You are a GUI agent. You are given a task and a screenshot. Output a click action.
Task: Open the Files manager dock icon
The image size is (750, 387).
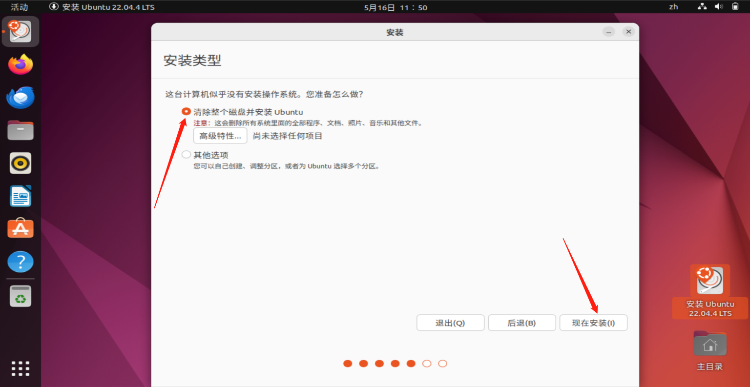(x=21, y=130)
